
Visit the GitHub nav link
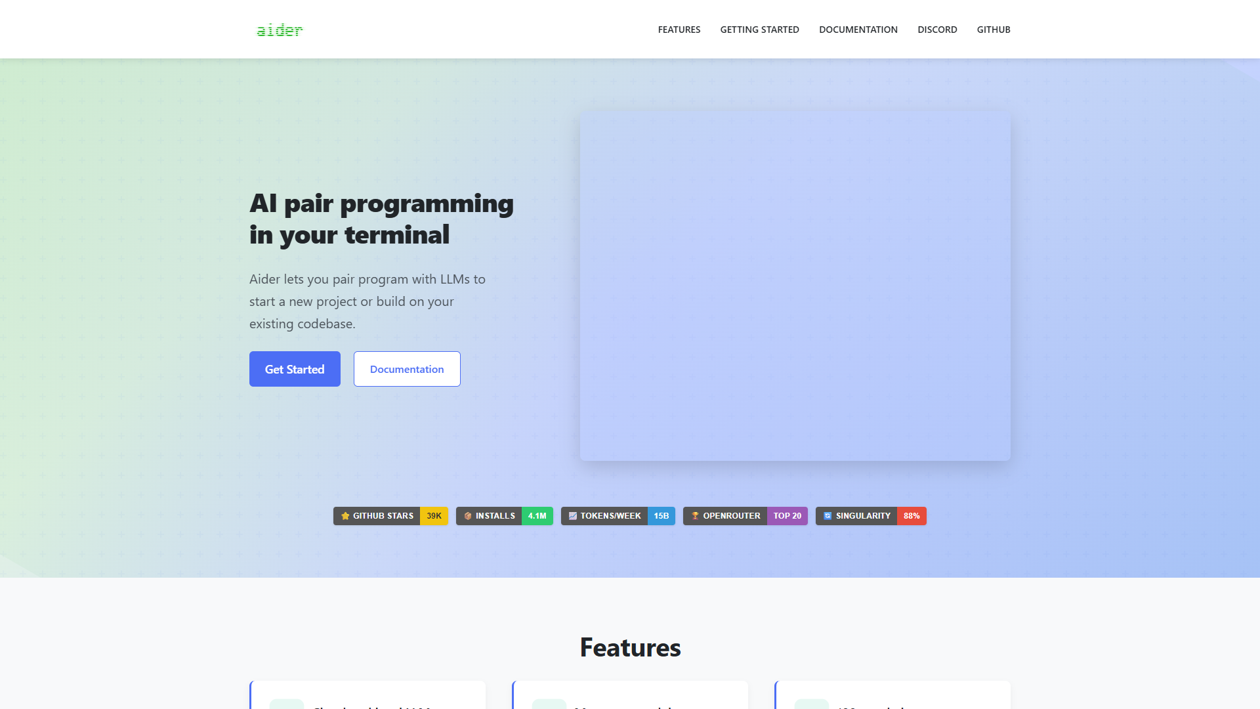994,30
